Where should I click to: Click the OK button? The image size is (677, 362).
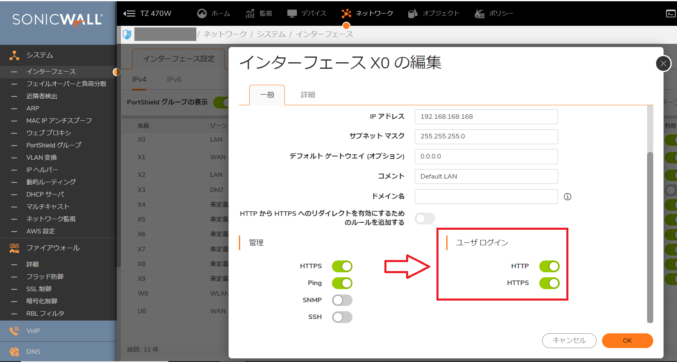click(x=627, y=341)
